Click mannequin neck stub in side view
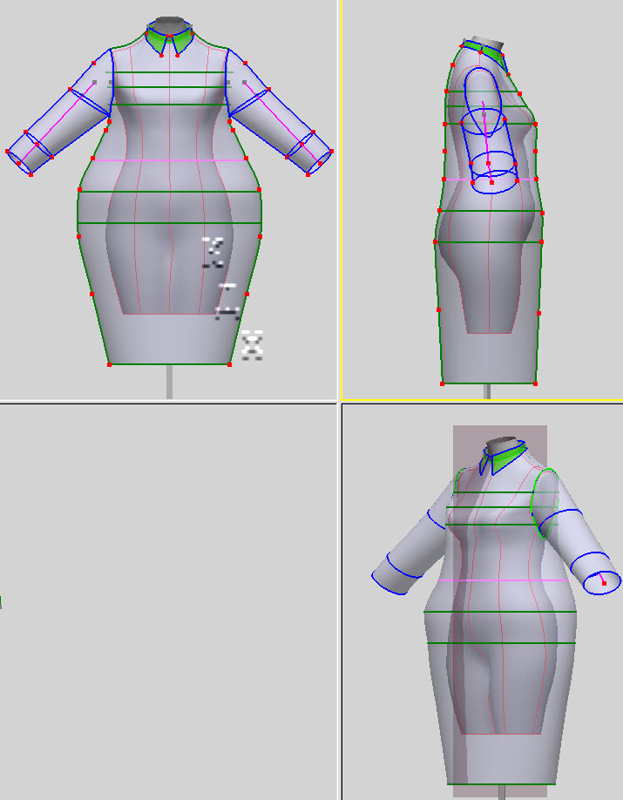This screenshot has width=623, height=800. [487, 43]
